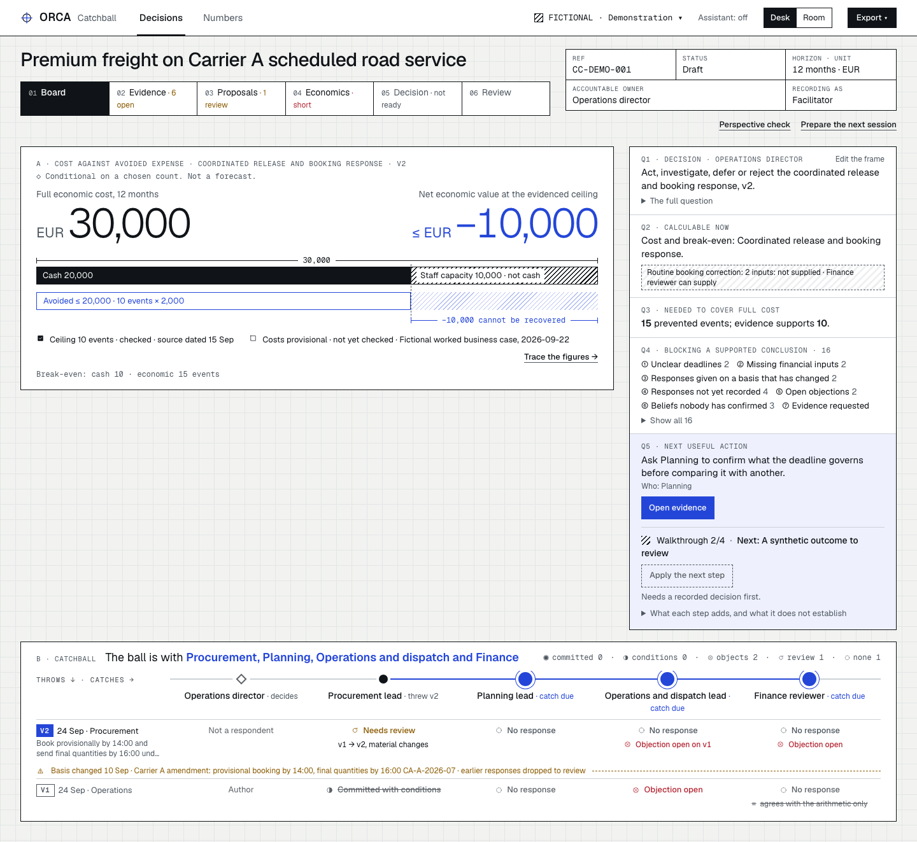Image resolution: width=917 pixels, height=842 pixels.
Task: Open the Export dropdown menu
Action: (x=872, y=18)
